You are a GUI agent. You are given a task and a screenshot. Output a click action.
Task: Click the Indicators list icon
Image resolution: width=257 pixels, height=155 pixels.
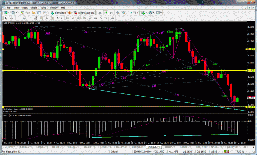click(x=143, y=13)
